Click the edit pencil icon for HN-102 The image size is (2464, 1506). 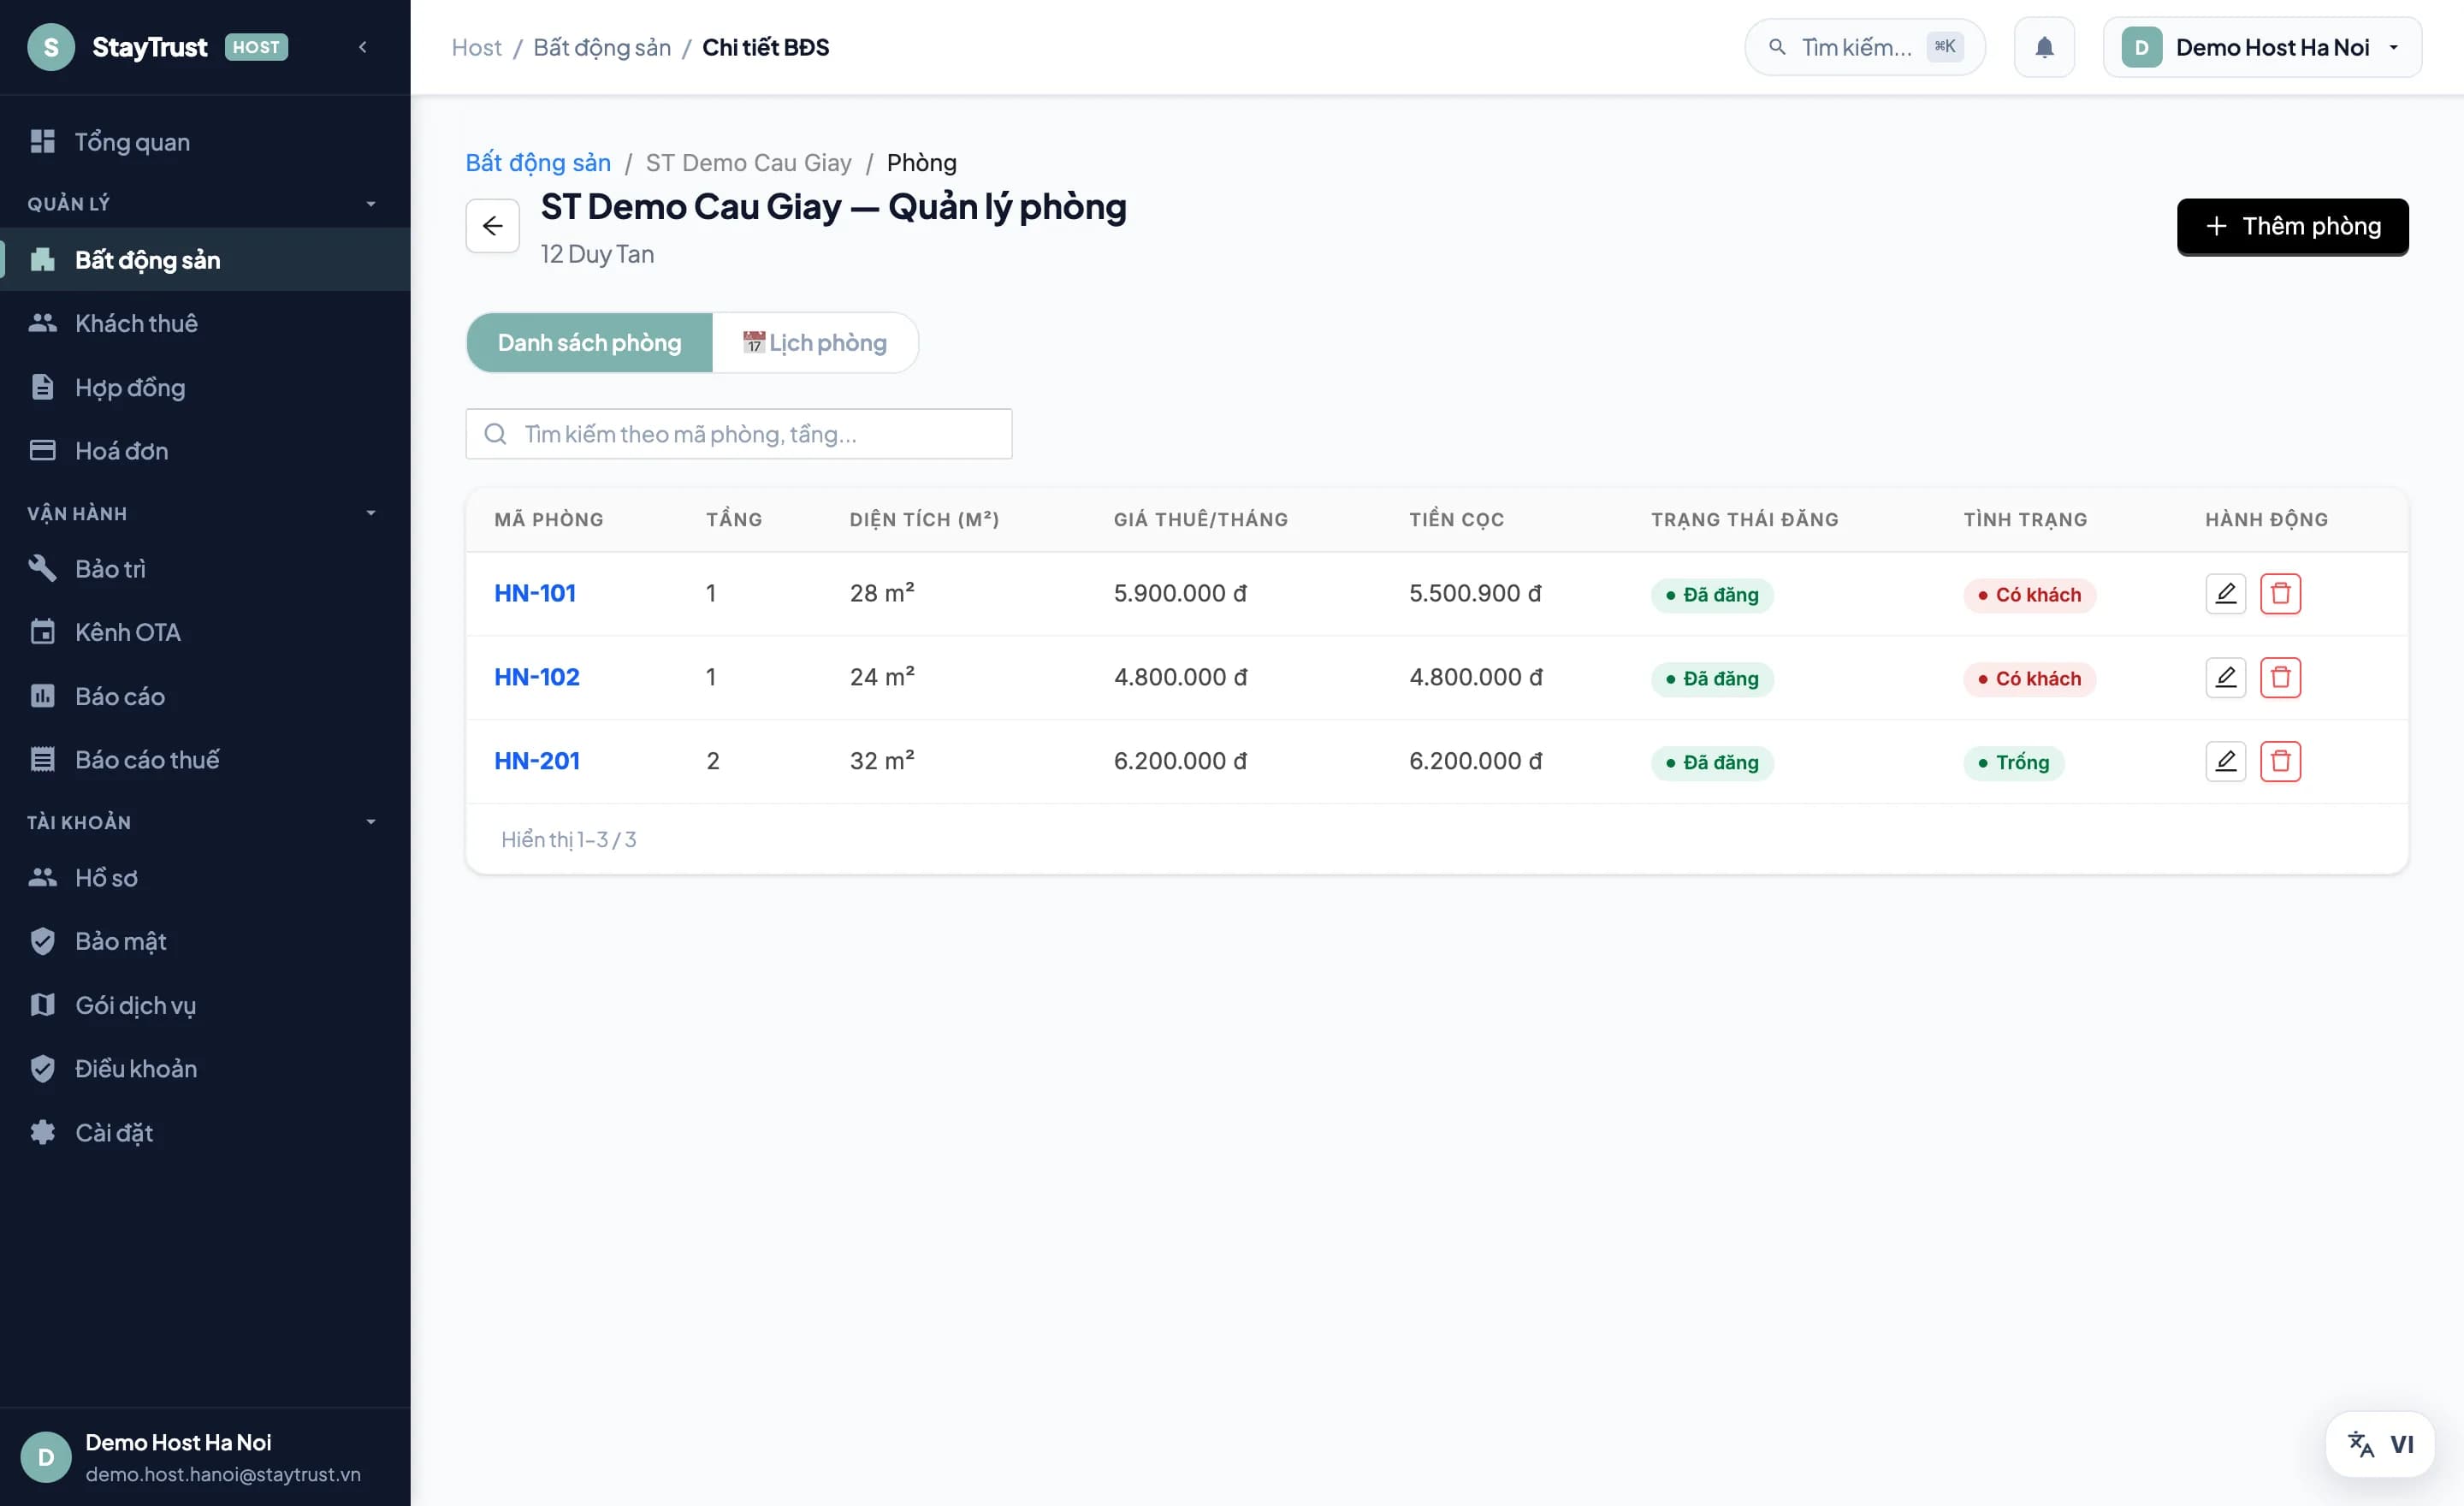point(2225,678)
